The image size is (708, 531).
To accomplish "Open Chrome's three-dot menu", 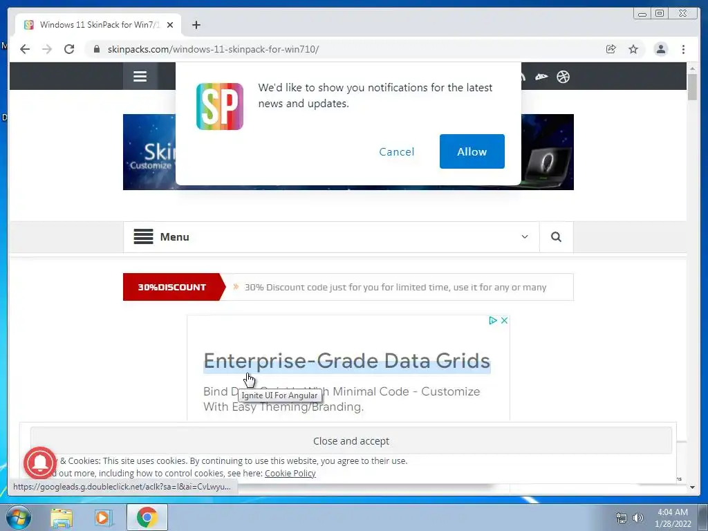I will (x=684, y=49).
